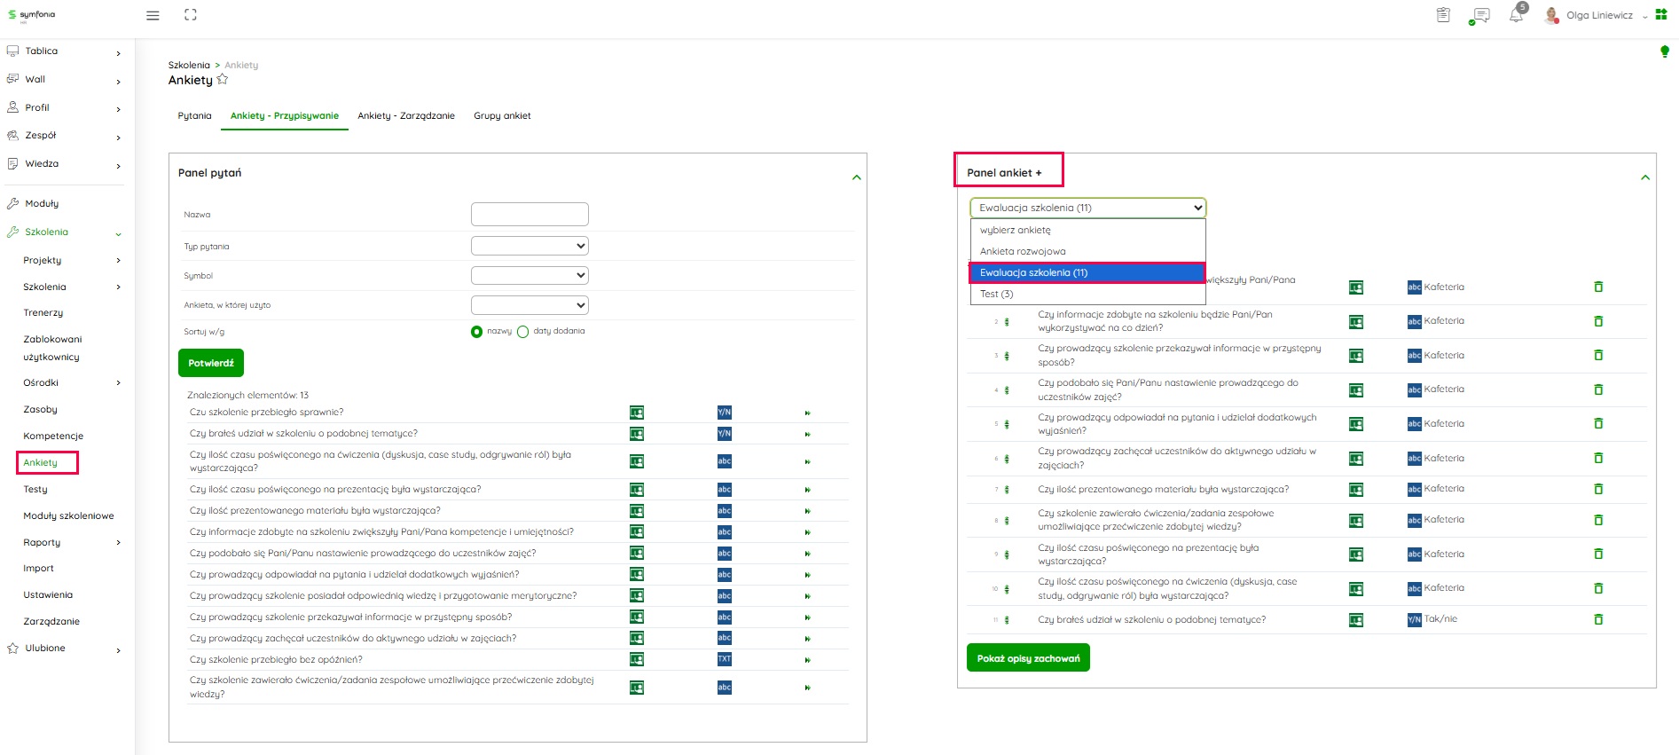The height and width of the screenshot is (755, 1679).
Task: Click the hamburger menu icon
Action: (153, 15)
